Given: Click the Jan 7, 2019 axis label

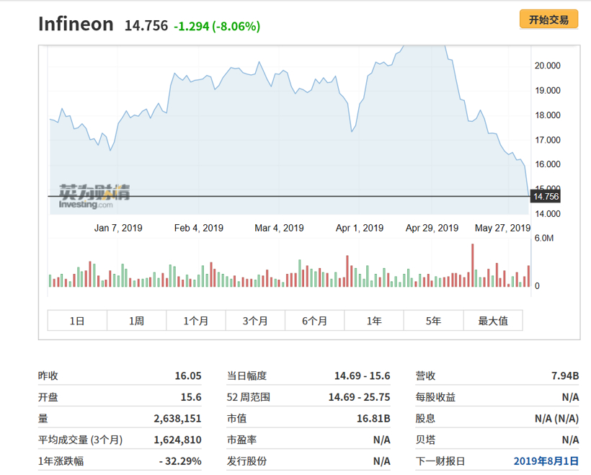Looking at the screenshot, I should click(x=118, y=228).
